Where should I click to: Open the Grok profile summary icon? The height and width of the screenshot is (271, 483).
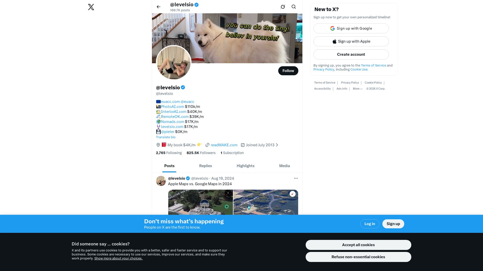click(x=283, y=7)
